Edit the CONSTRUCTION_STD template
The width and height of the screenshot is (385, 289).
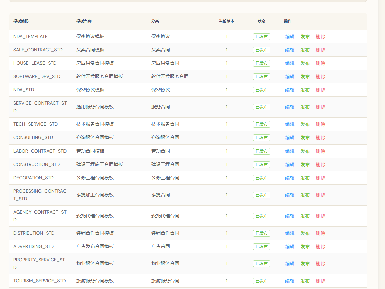[290, 165]
